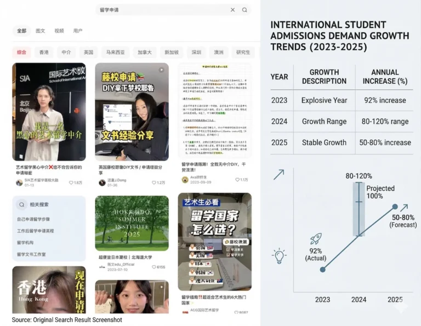Image resolution: width=421 pixels, height=326 pixels.
Task: Open edu_Official author avatar
Action: tap(102, 267)
